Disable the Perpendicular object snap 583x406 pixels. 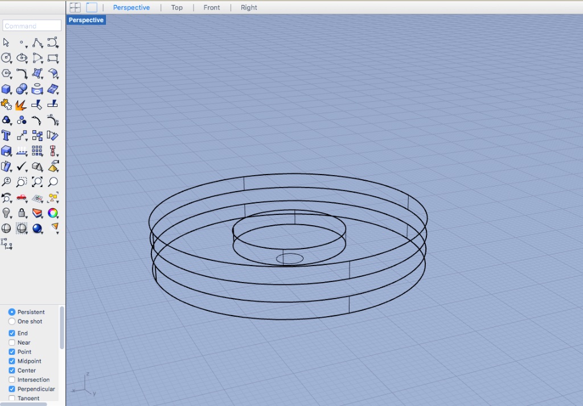[x=12, y=389]
